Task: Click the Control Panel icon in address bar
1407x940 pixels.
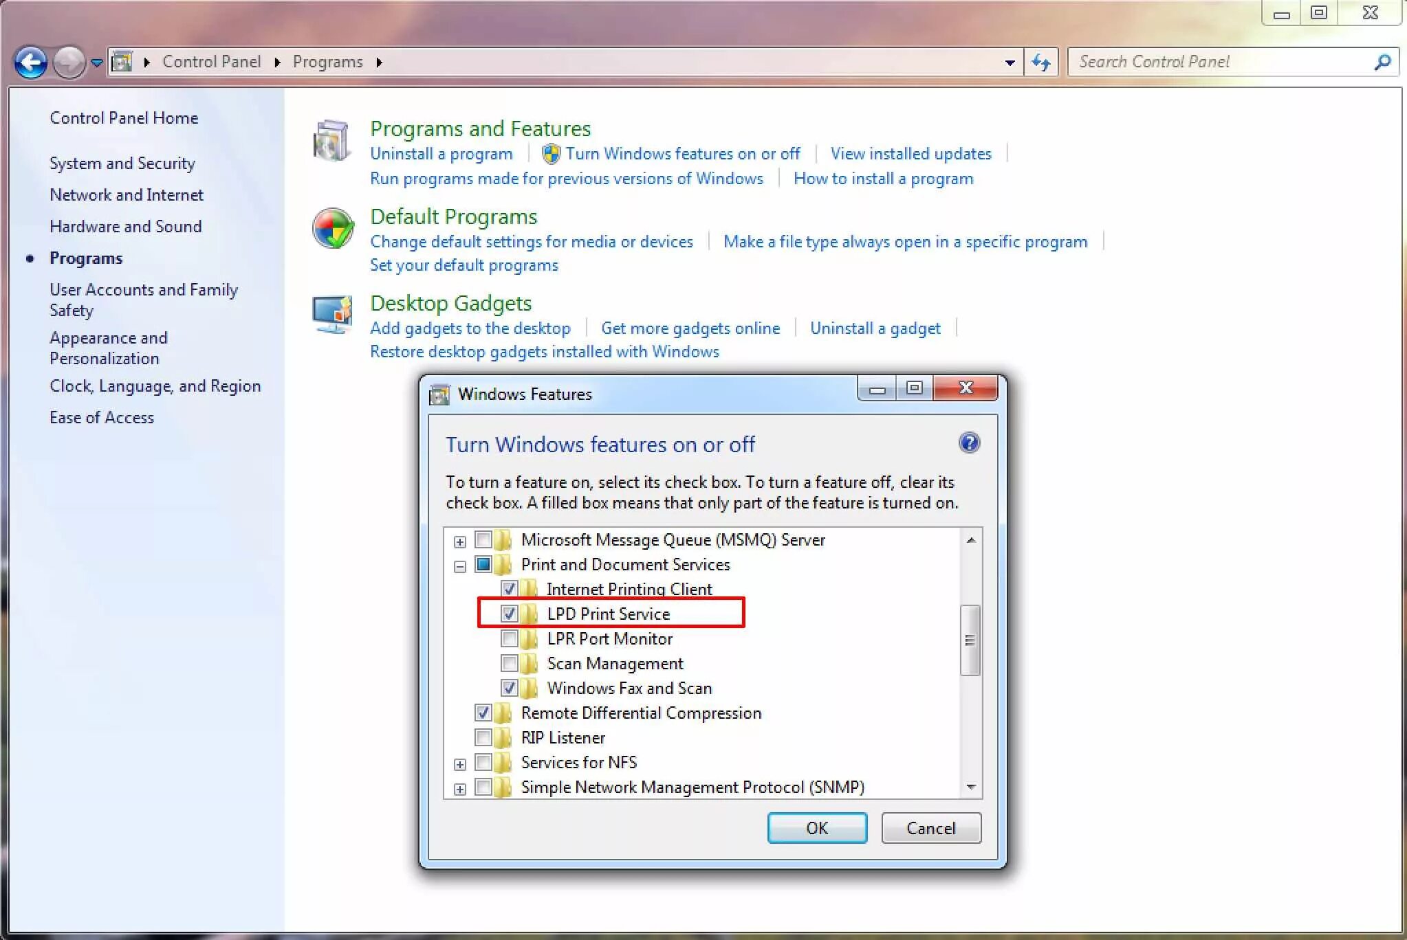Action: [122, 62]
